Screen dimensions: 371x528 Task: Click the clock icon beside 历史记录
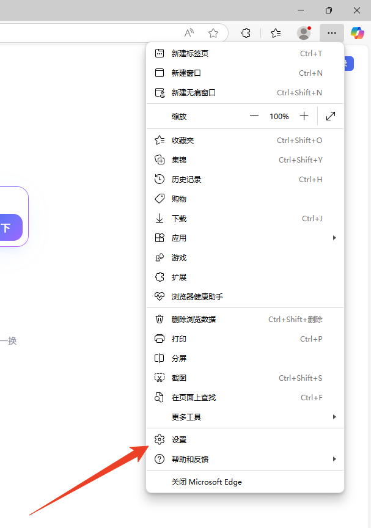[160, 179]
